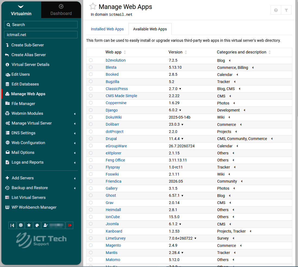Click the filter funnel icon
This screenshot has width=298, height=267.
[x=286, y=10]
